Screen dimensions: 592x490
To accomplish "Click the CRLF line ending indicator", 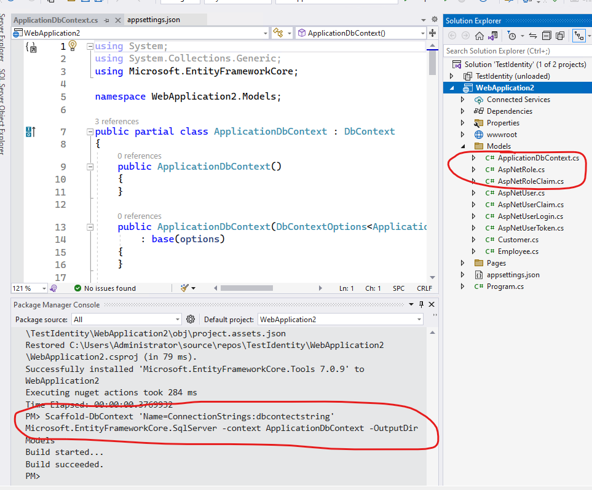I will pyautogui.click(x=424, y=288).
